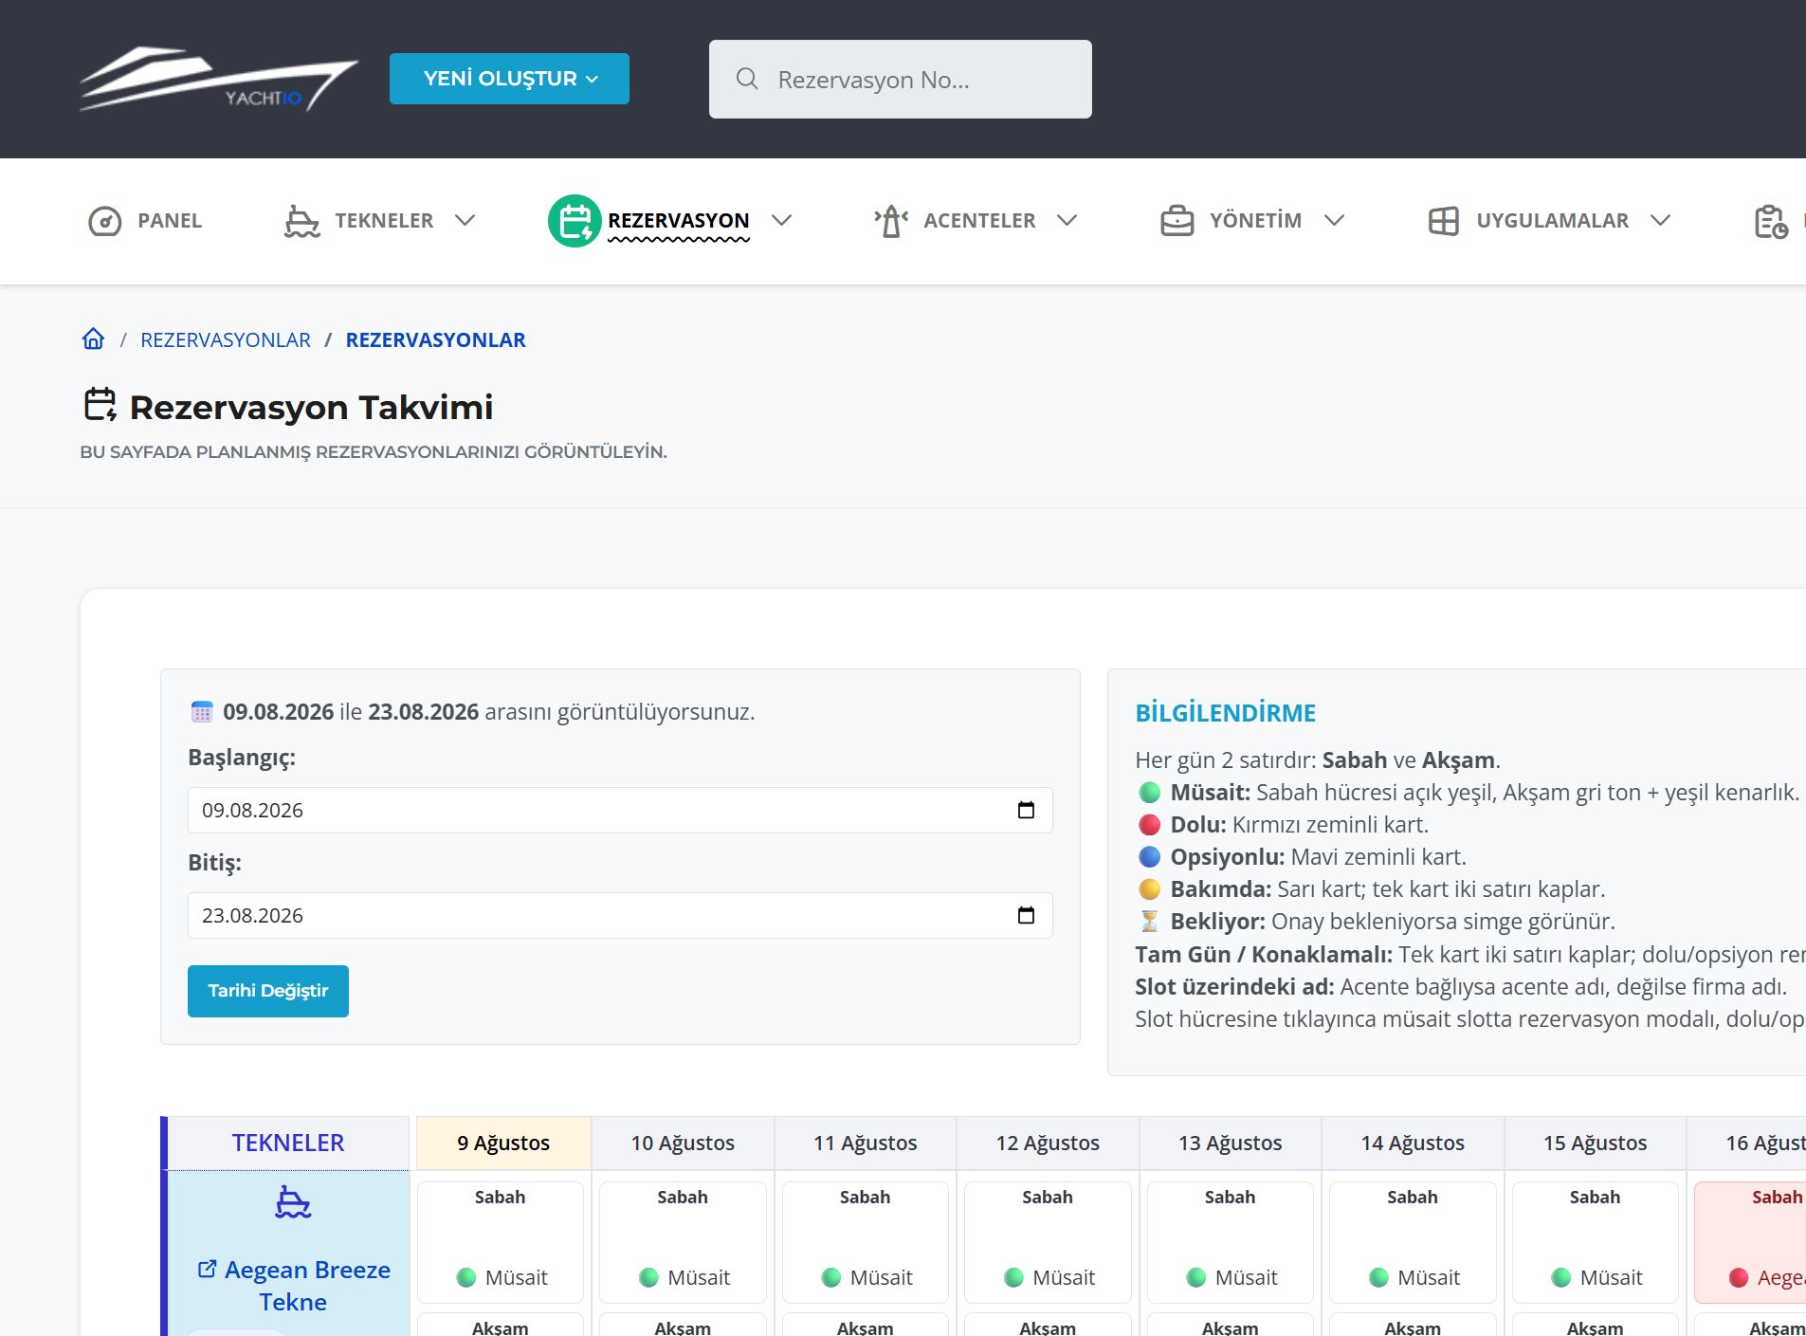The image size is (1806, 1336).
Task: Open first Rezervasyonlar breadcrumb link
Action: pyautogui.click(x=226, y=339)
